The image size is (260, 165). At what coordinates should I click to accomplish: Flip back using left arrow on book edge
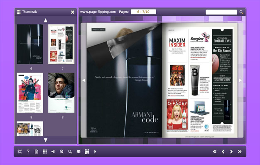[x=84, y=80]
